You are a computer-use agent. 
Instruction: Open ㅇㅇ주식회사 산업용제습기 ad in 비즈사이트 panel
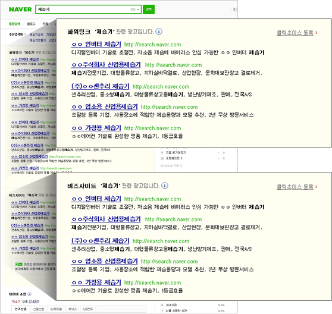[106, 219]
